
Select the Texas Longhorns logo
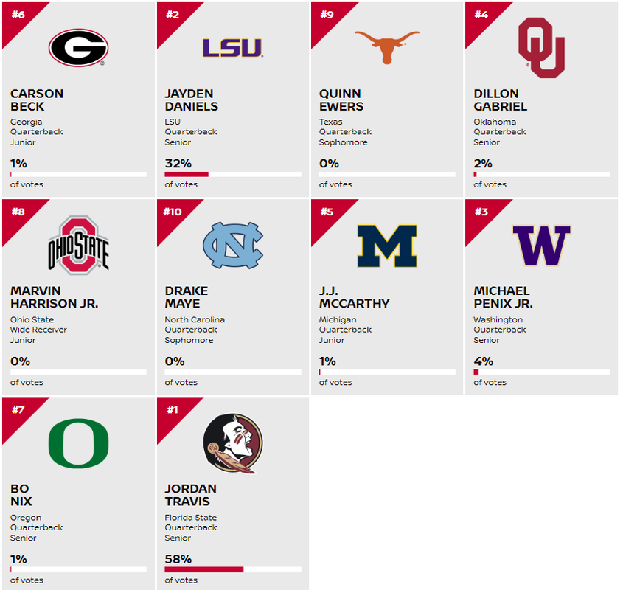(386, 46)
